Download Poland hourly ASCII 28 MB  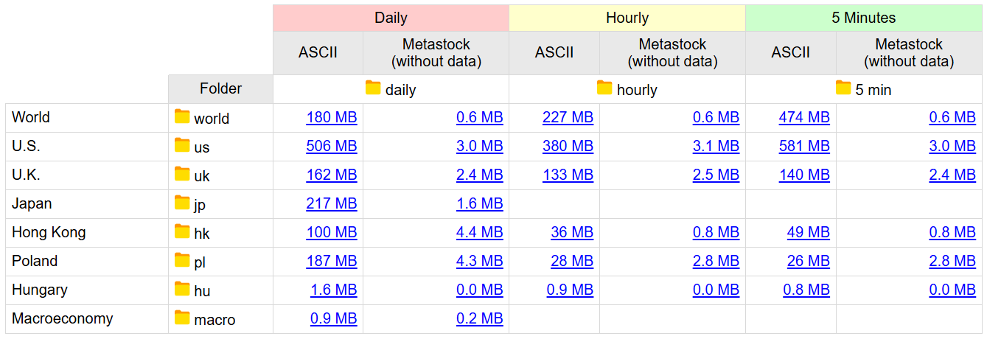572,261
